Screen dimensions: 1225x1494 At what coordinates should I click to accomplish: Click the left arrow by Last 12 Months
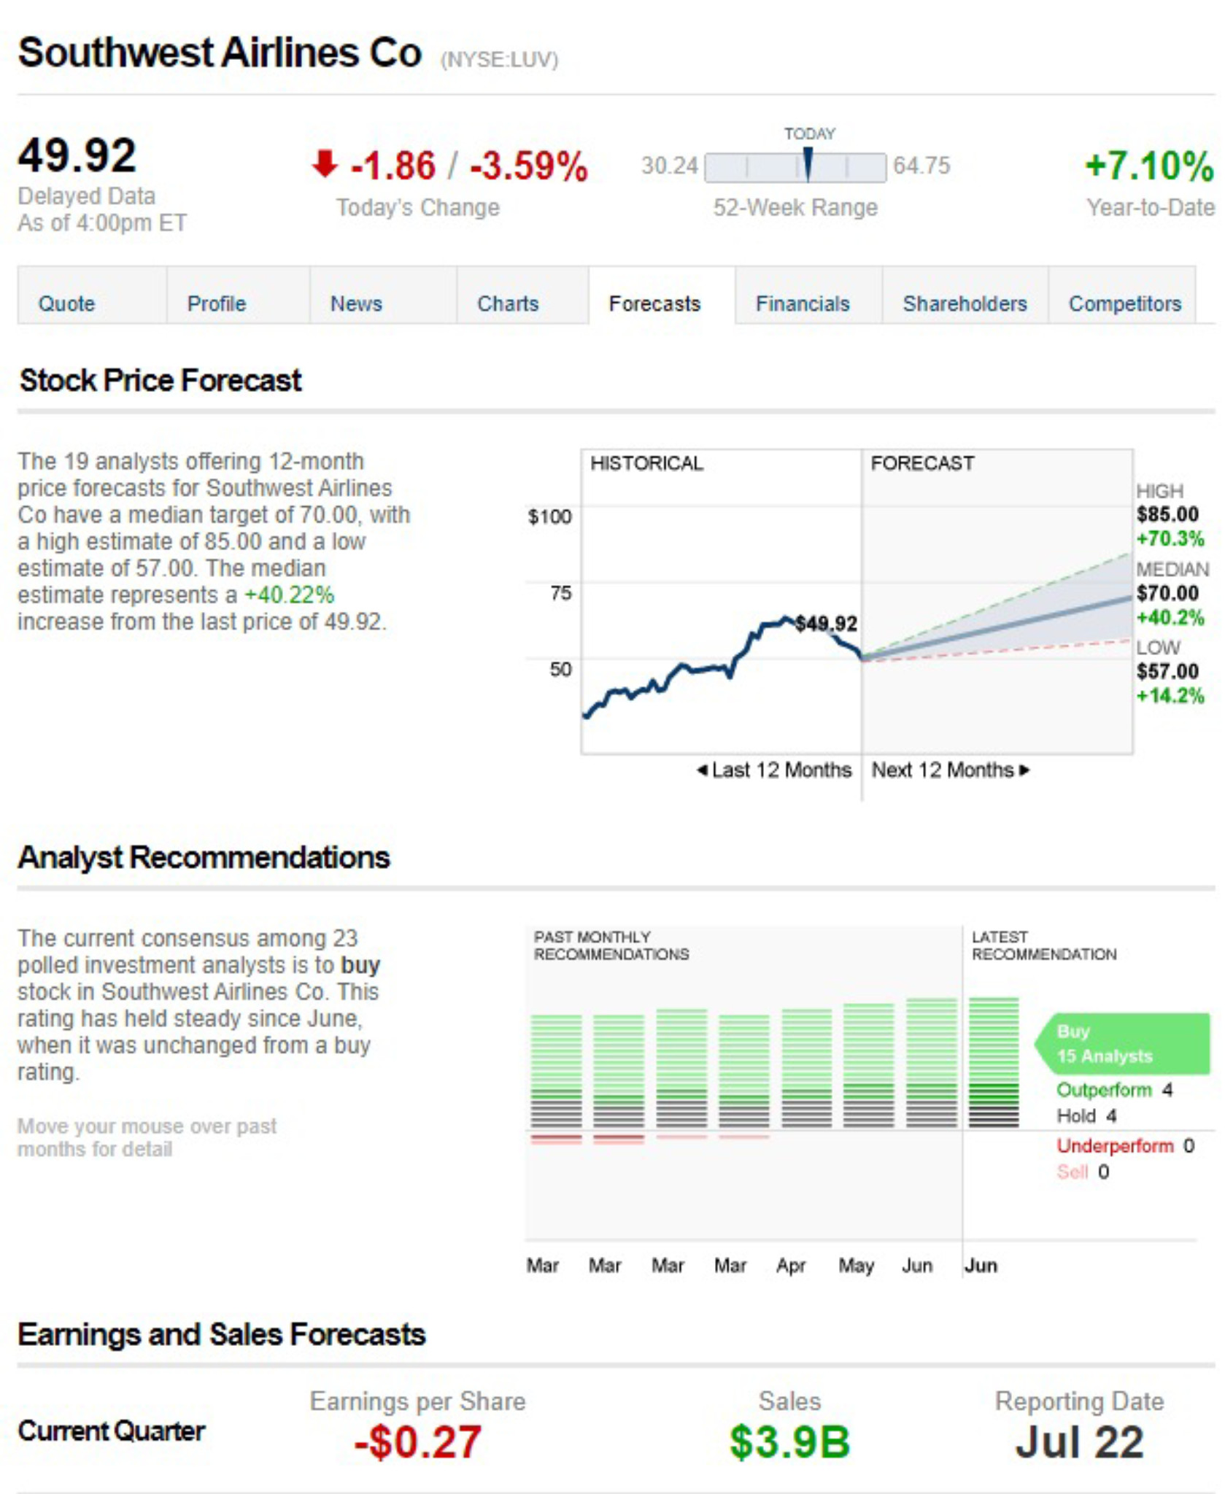click(702, 770)
